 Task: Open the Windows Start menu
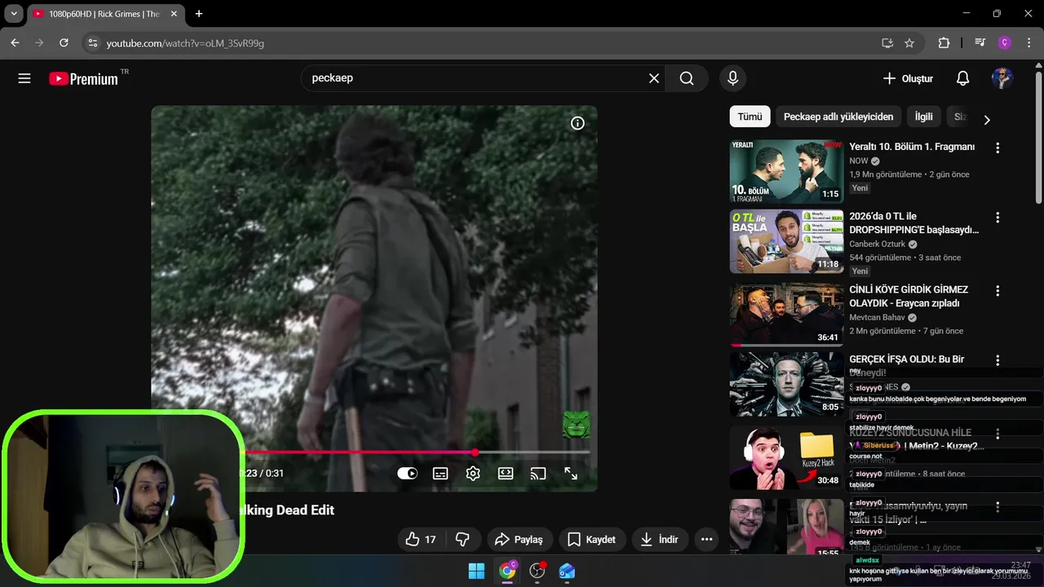point(476,571)
